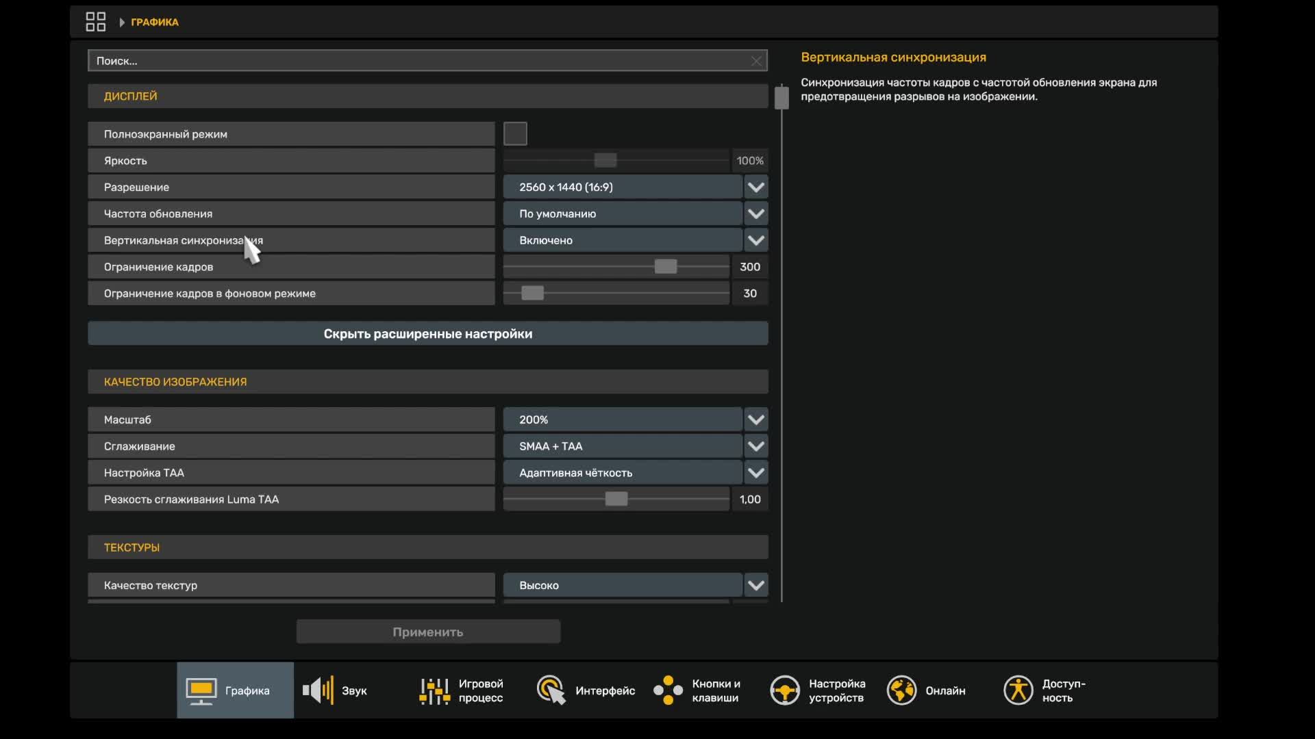Select the Полноэкранный режим setting label
Screen dimensions: 1315x739
point(166,134)
